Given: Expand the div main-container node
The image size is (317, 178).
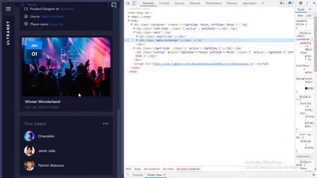Looking at the screenshot, I should [137, 41].
